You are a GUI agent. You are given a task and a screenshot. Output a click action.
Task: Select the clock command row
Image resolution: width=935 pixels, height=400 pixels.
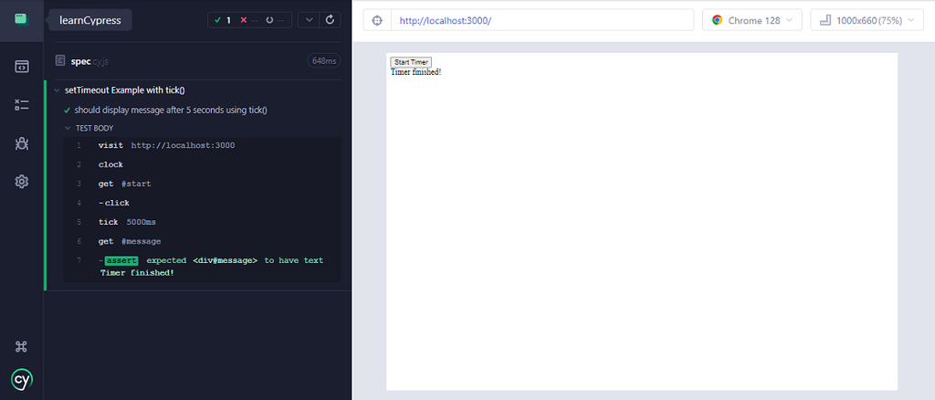point(202,164)
